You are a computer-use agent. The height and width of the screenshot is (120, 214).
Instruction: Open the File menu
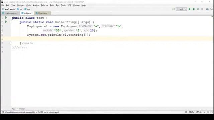(3, 5)
